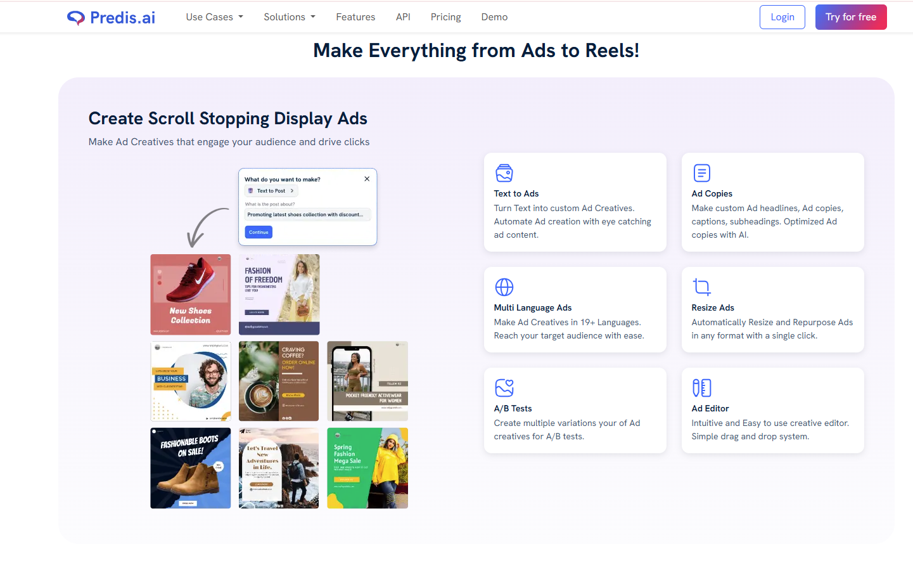Image resolution: width=913 pixels, height=561 pixels.
Task: Click 'Turn Text into custom Ad Creatives' description
Action: (573, 221)
